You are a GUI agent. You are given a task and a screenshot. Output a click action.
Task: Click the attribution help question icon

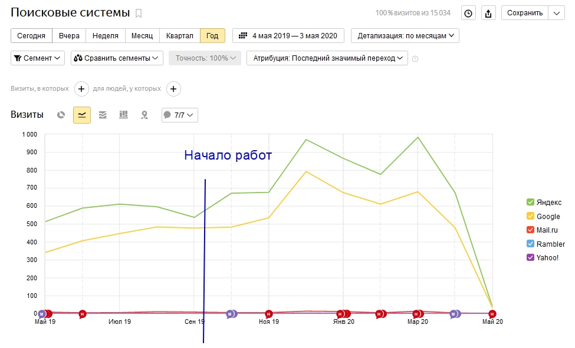click(x=415, y=59)
